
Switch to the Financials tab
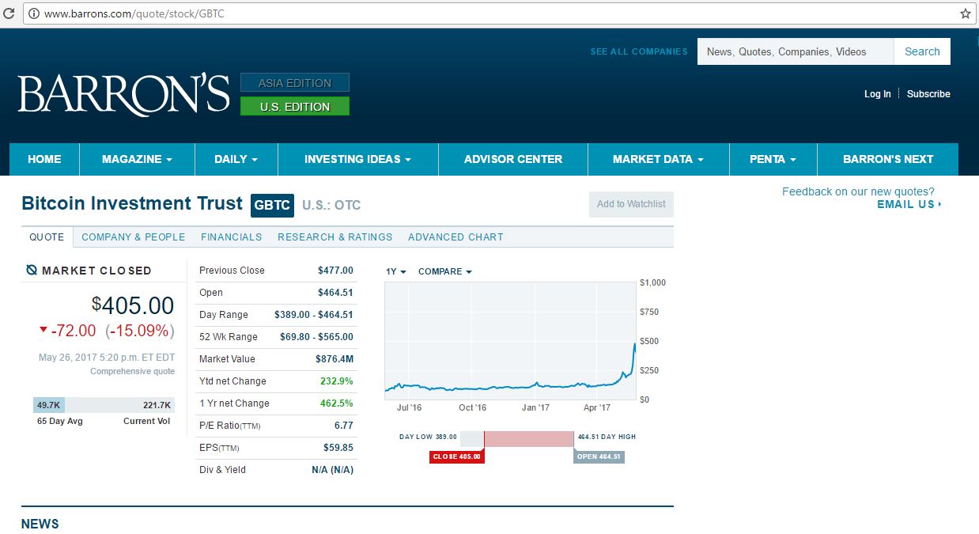[x=232, y=237]
